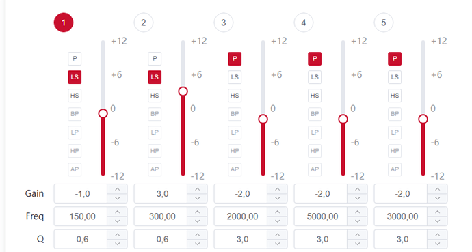Click band 2 gain slider handle
Viewport: 472px width, 252px height.
[x=183, y=92]
